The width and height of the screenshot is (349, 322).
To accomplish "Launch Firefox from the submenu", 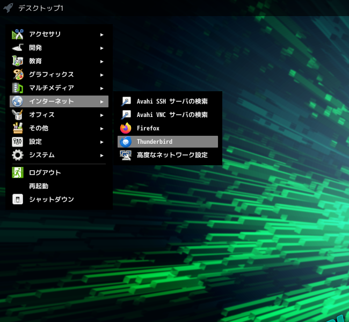I will (168, 128).
